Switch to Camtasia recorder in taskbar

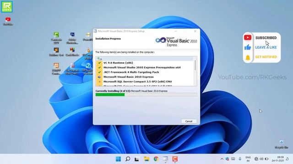tap(175, 159)
